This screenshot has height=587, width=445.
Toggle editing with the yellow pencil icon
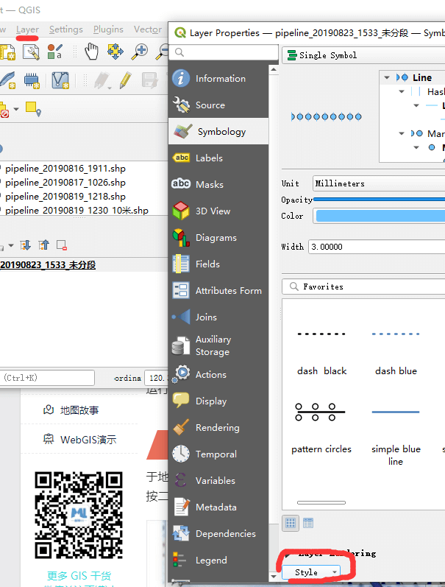tap(125, 80)
